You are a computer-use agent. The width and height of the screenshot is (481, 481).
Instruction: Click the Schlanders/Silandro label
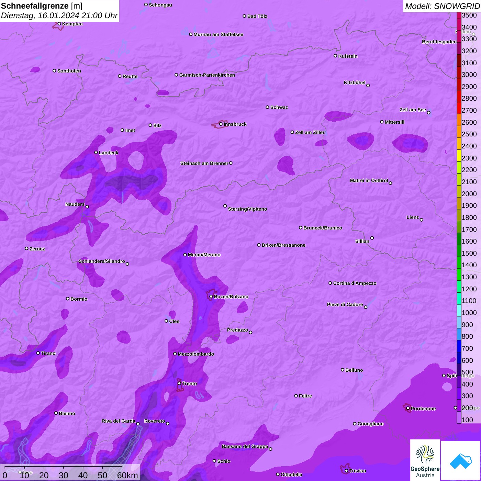point(102,261)
